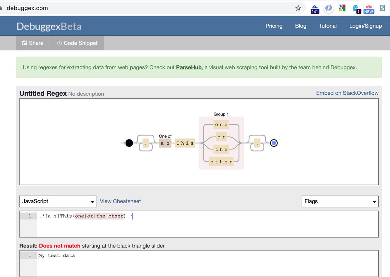This screenshot has height=277, width=390.
Task: Click the Share button
Action: coord(33,43)
